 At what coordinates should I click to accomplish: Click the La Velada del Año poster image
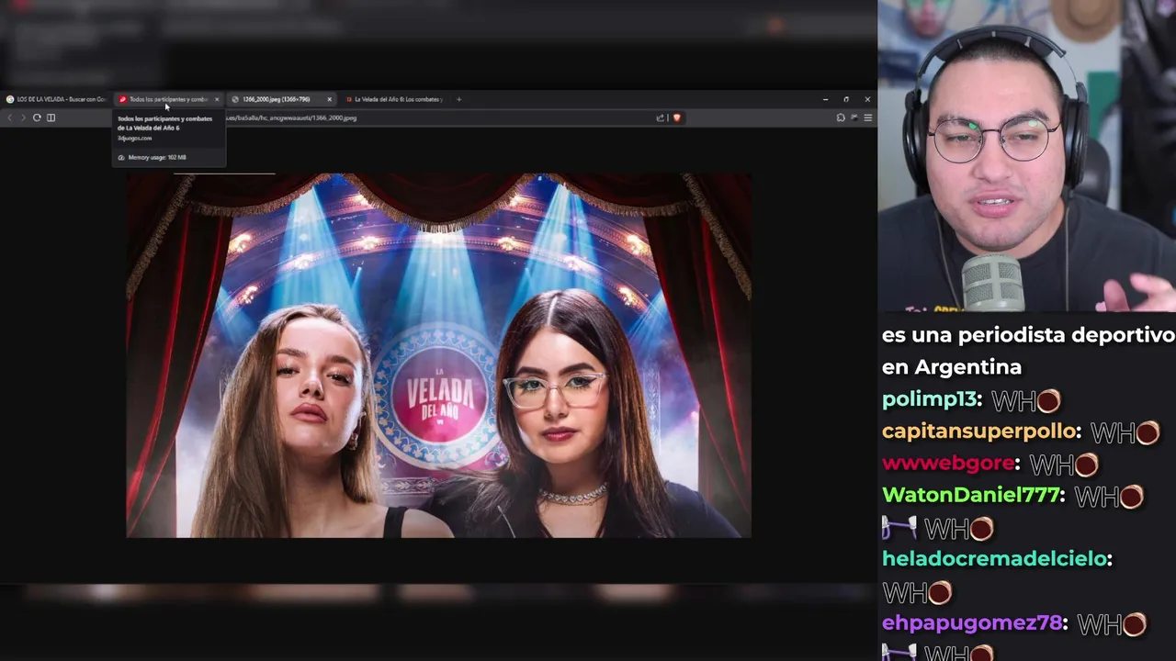[438, 355]
